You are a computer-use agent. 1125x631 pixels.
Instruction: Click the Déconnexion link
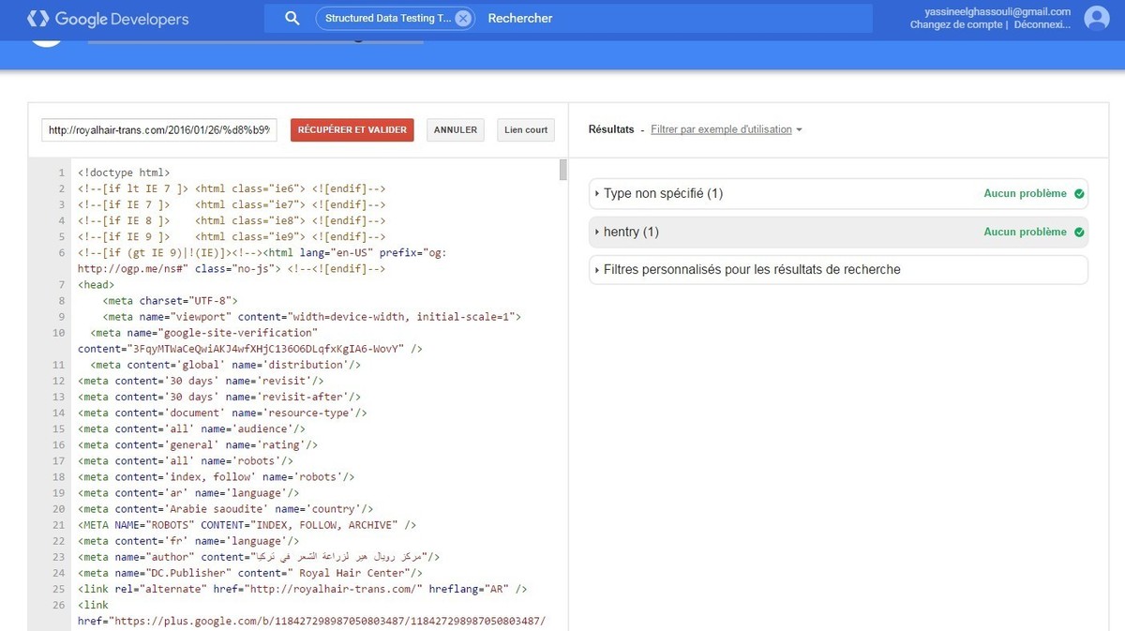click(x=1043, y=24)
